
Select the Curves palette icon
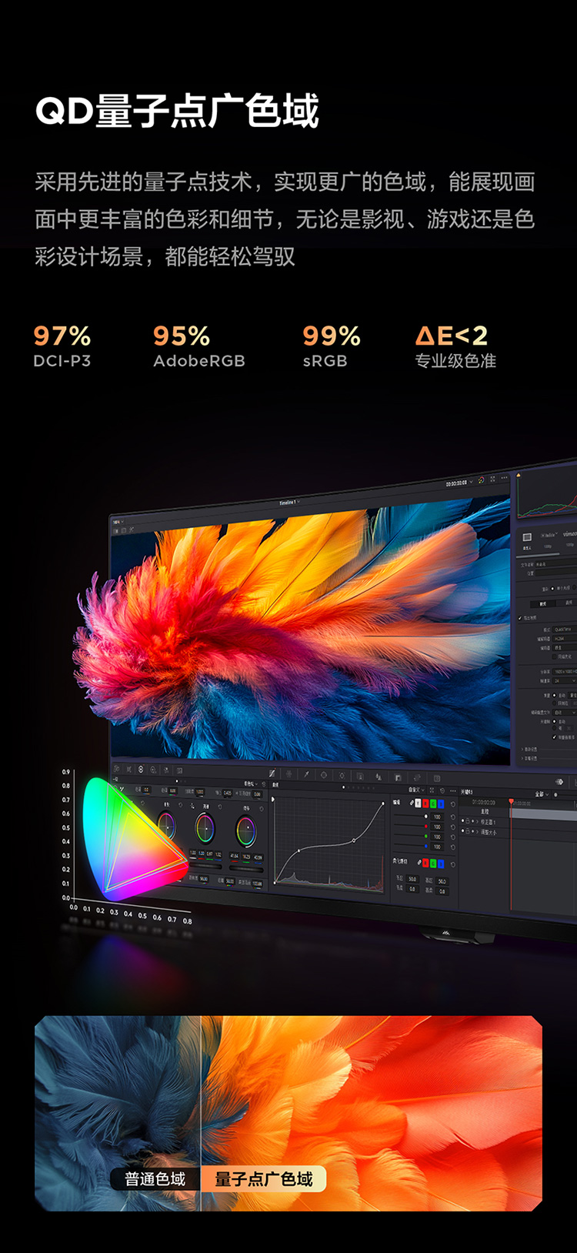pos(272,773)
